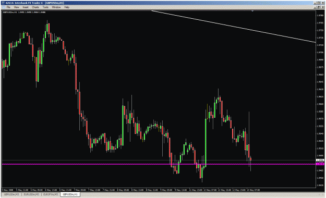326x198 pixels.
Task: Click the '7 May 05:00' time label
Action: (x=80, y=190)
